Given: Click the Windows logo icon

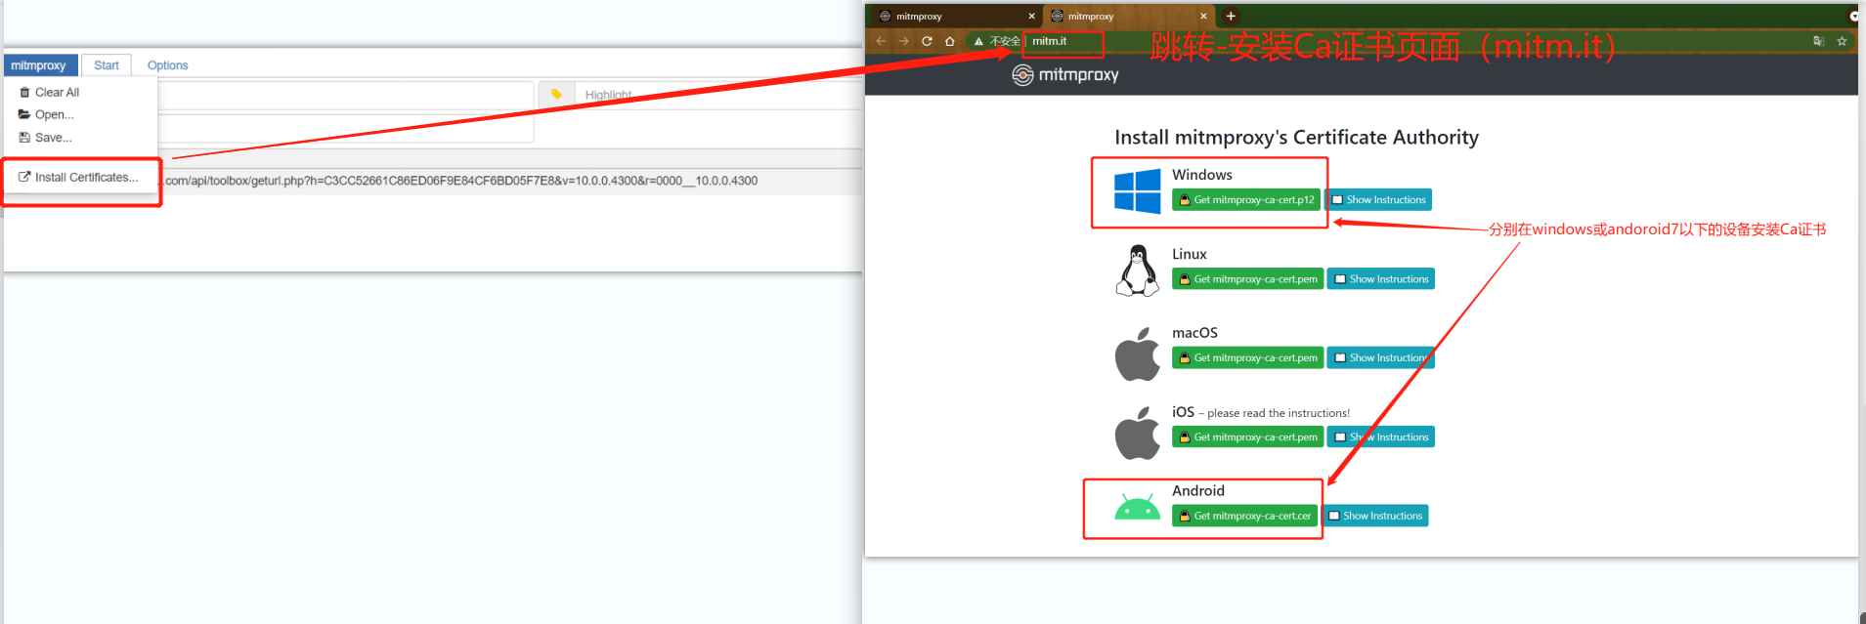Looking at the screenshot, I should 1138,190.
